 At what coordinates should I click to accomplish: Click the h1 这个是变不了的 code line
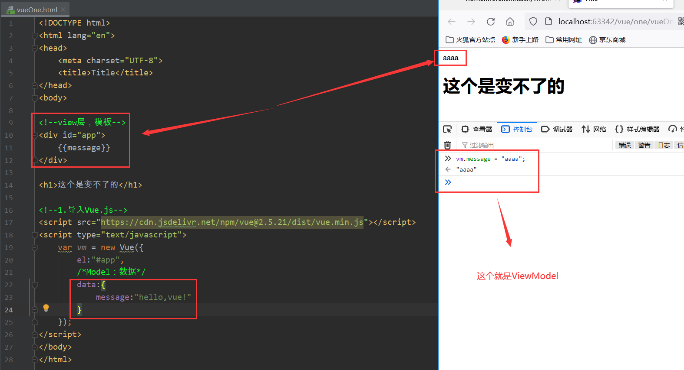[91, 185]
